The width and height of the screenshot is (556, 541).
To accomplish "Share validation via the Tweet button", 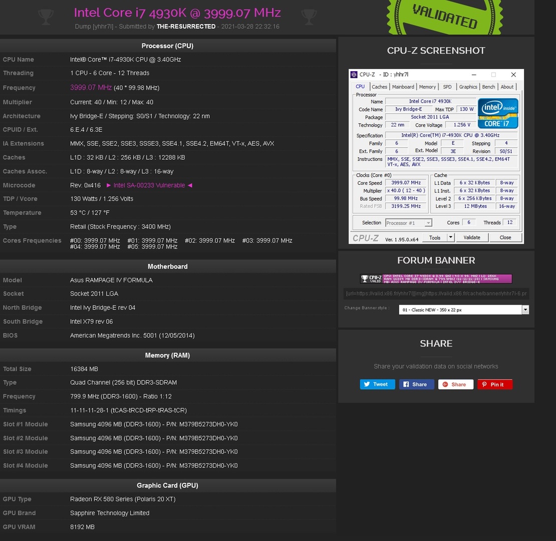I will click(x=377, y=384).
